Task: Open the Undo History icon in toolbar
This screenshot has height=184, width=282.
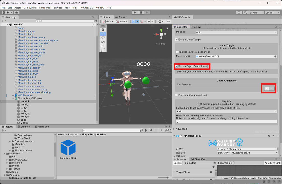Action: pos(239,12)
